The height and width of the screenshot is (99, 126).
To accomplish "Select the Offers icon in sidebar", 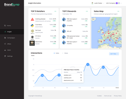I will (5, 44).
